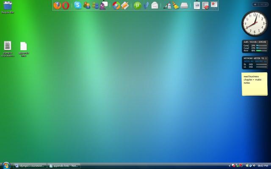Open the Windows Start menu orb
The image size is (271, 169).
click(6, 166)
